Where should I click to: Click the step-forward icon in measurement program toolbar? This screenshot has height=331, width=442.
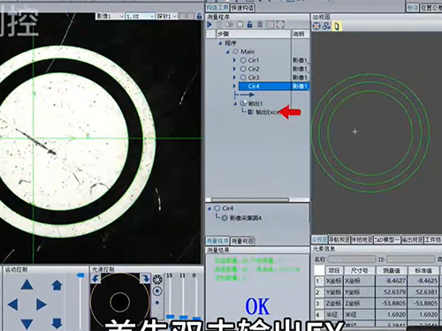[x=230, y=25]
